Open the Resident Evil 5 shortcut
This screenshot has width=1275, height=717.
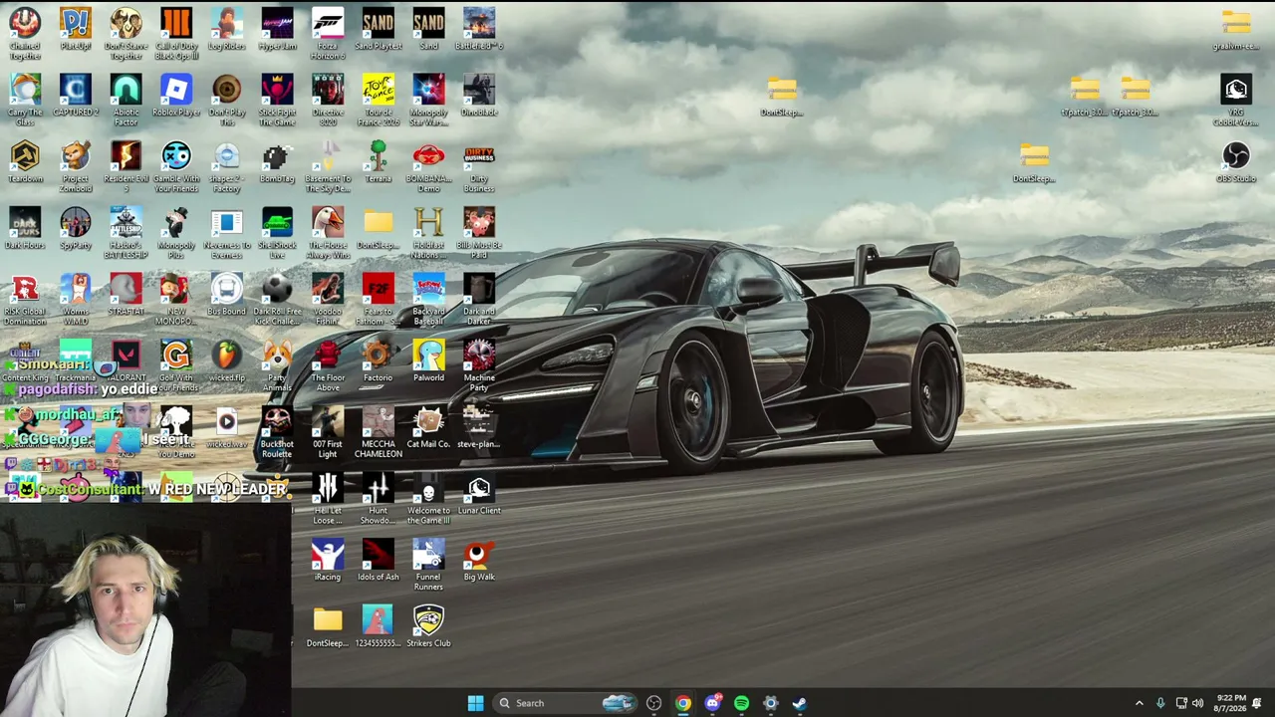click(126, 165)
